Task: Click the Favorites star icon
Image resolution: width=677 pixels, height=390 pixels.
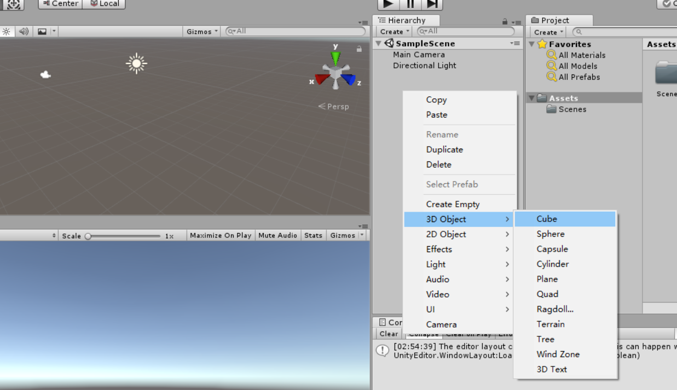Action: pos(542,44)
